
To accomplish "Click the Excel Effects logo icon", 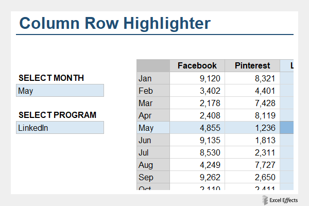I will pos(264,200).
